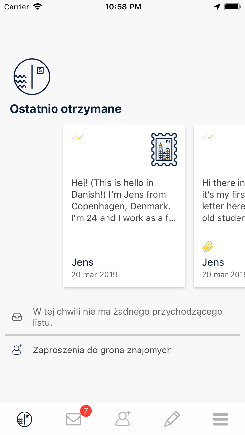This screenshot has height=435, width=245.
Task: Click the PL stamp on first letter
Action: coord(164,149)
